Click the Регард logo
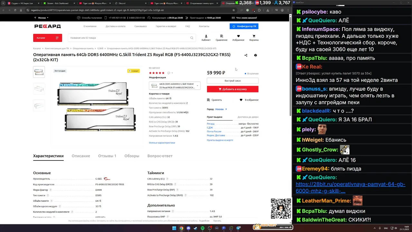Image resolution: width=412 pixels, height=232 pixels. coord(48,26)
